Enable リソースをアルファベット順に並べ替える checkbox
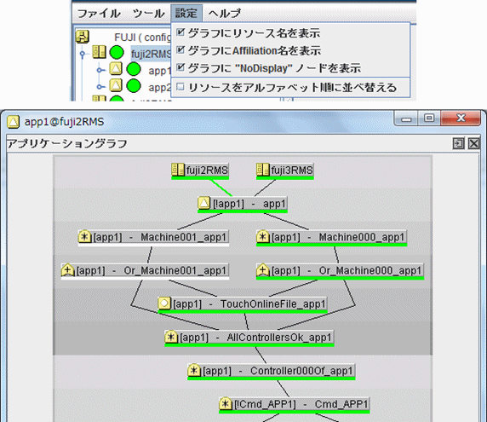The image size is (487, 422). click(180, 87)
